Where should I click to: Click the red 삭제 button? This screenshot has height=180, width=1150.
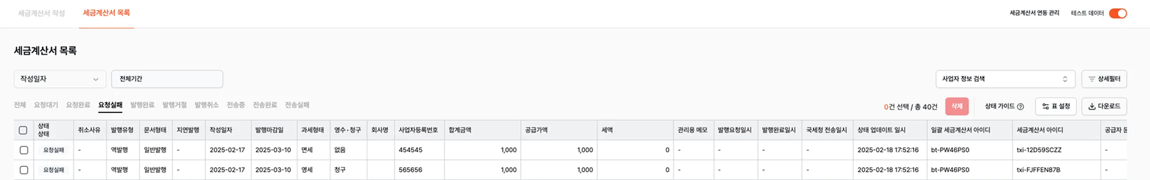[x=957, y=106]
